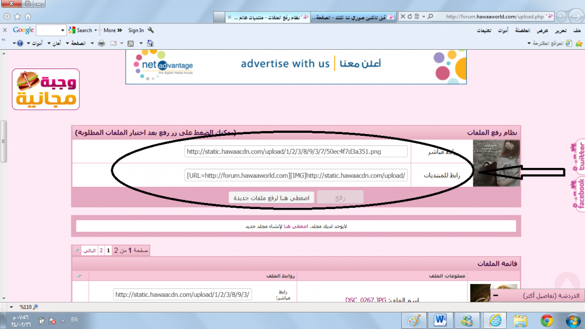This screenshot has width=585, height=329.
Task: Open Microsoft Word from the taskbar
Action: pyautogui.click(x=441, y=320)
